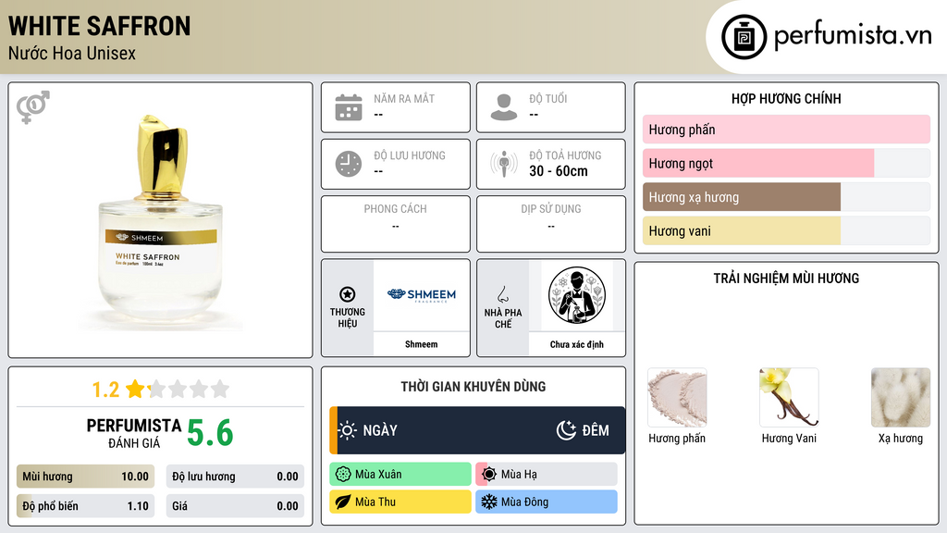Click the sun icon next to Ngày
The image size is (947, 533).
pos(348,430)
